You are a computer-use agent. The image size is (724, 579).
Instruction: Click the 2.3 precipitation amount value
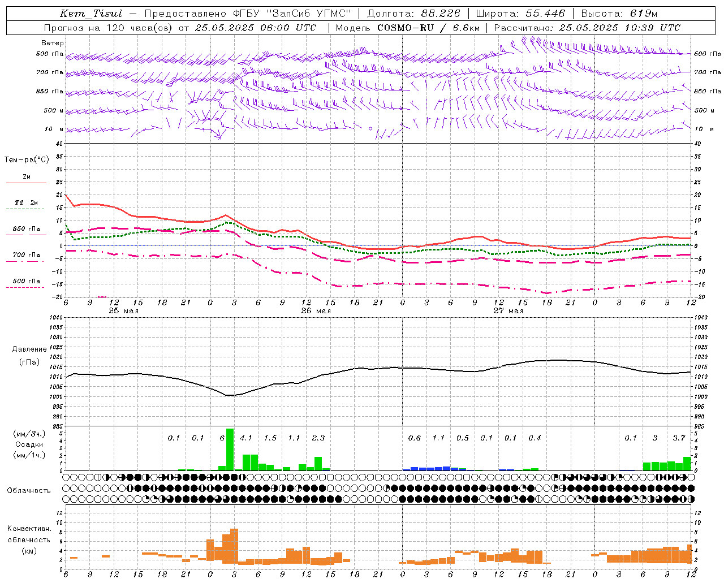pos(318,438)
